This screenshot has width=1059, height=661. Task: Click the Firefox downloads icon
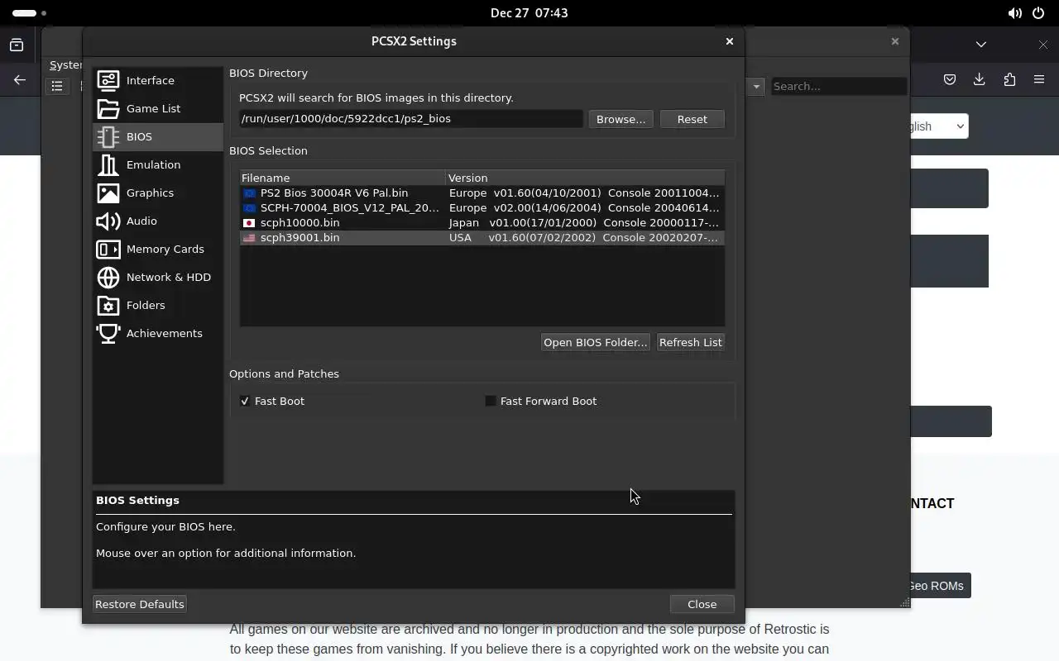pos(980,79)
